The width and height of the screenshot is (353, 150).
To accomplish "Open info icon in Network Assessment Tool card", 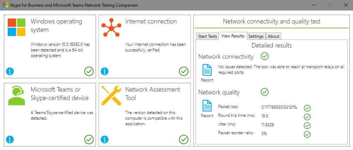I will 104,140.
